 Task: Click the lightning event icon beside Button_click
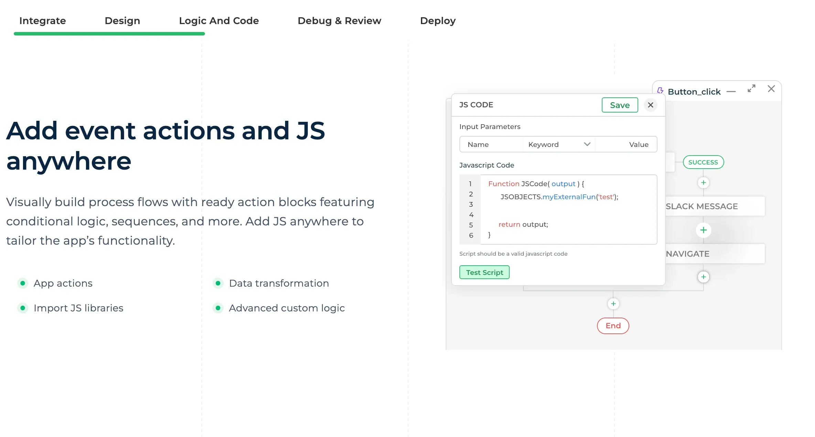point(660,91)
